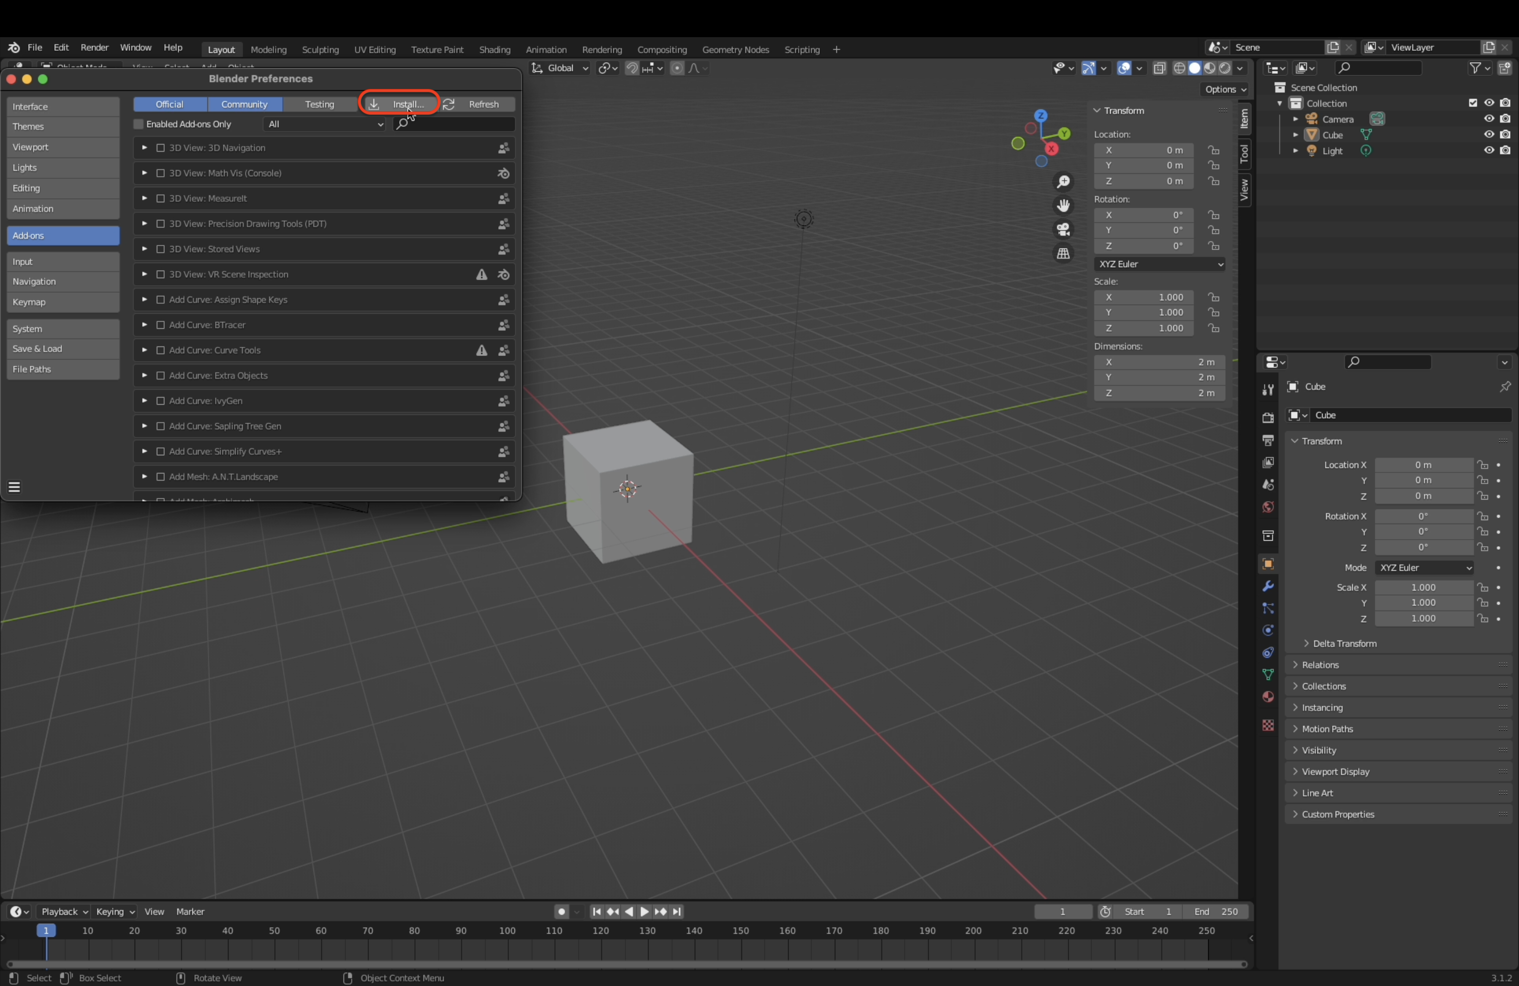Open the Modifier wrench properties tab
The height and width of the screenshot is (986, 1519).
(x=1268, y=586)
